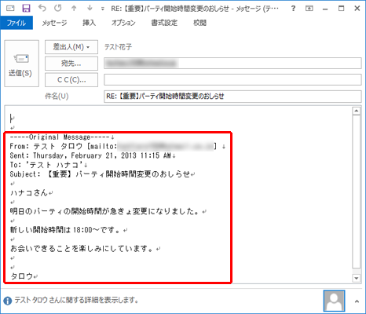Open the Help question mark
This screenshot has height=314, width=366.
(x=293, y=9)
